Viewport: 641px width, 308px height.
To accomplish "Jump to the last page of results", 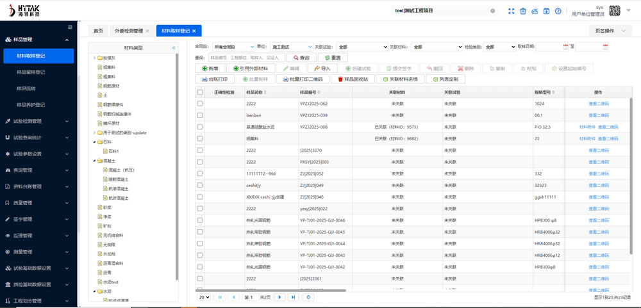I will pyautogui.click(x=294, y=297).
